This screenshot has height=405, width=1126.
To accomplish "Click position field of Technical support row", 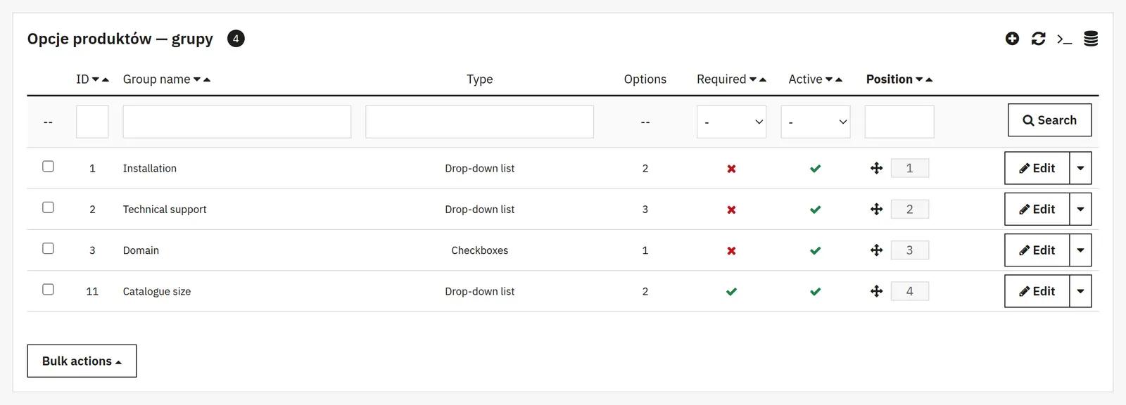I will tap(909, 209).
